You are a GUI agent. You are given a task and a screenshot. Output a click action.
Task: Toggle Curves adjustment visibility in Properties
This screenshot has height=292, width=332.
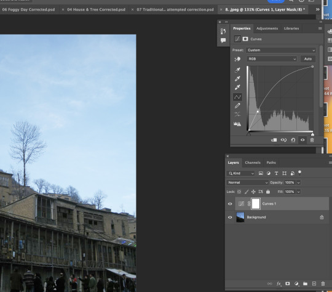[x=302, y=140]
